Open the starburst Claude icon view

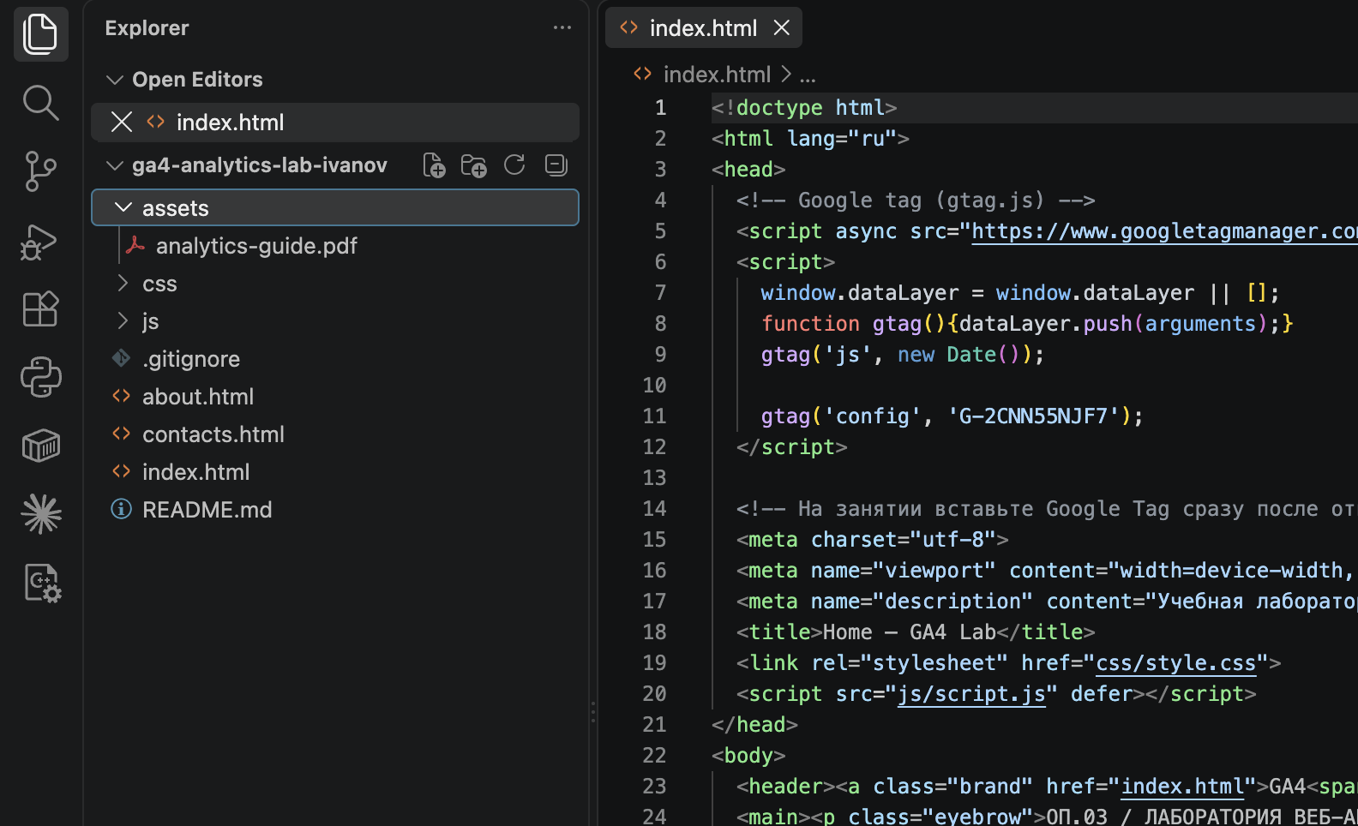[x=40, y=514]
